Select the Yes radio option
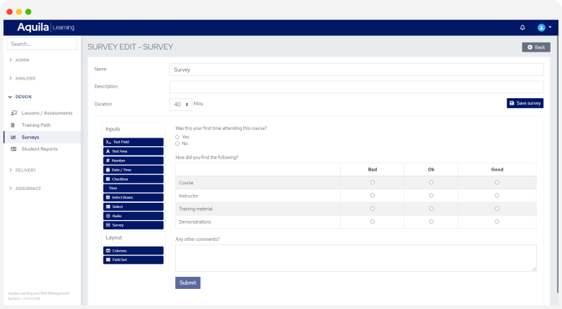 (177, 136)
